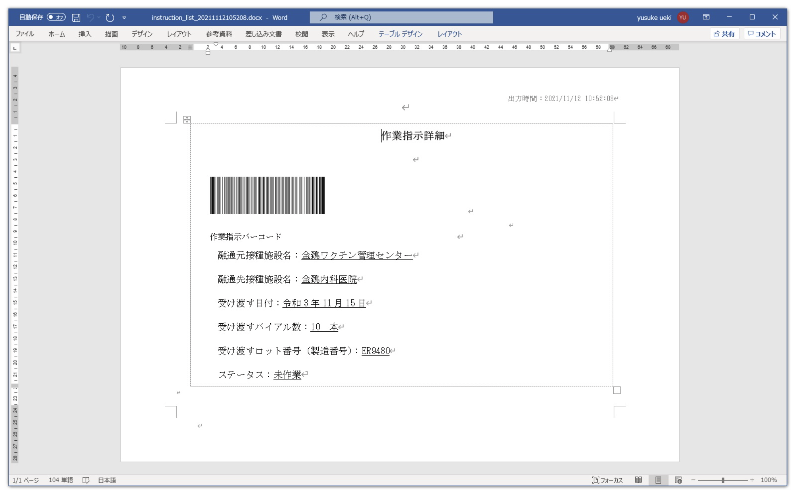Click the 104単語 word count in status bar

61,480
